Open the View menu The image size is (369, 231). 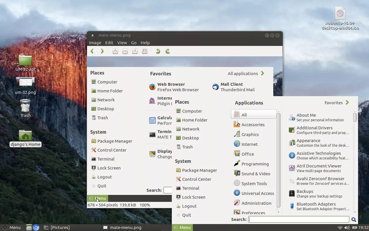(122, 42)
